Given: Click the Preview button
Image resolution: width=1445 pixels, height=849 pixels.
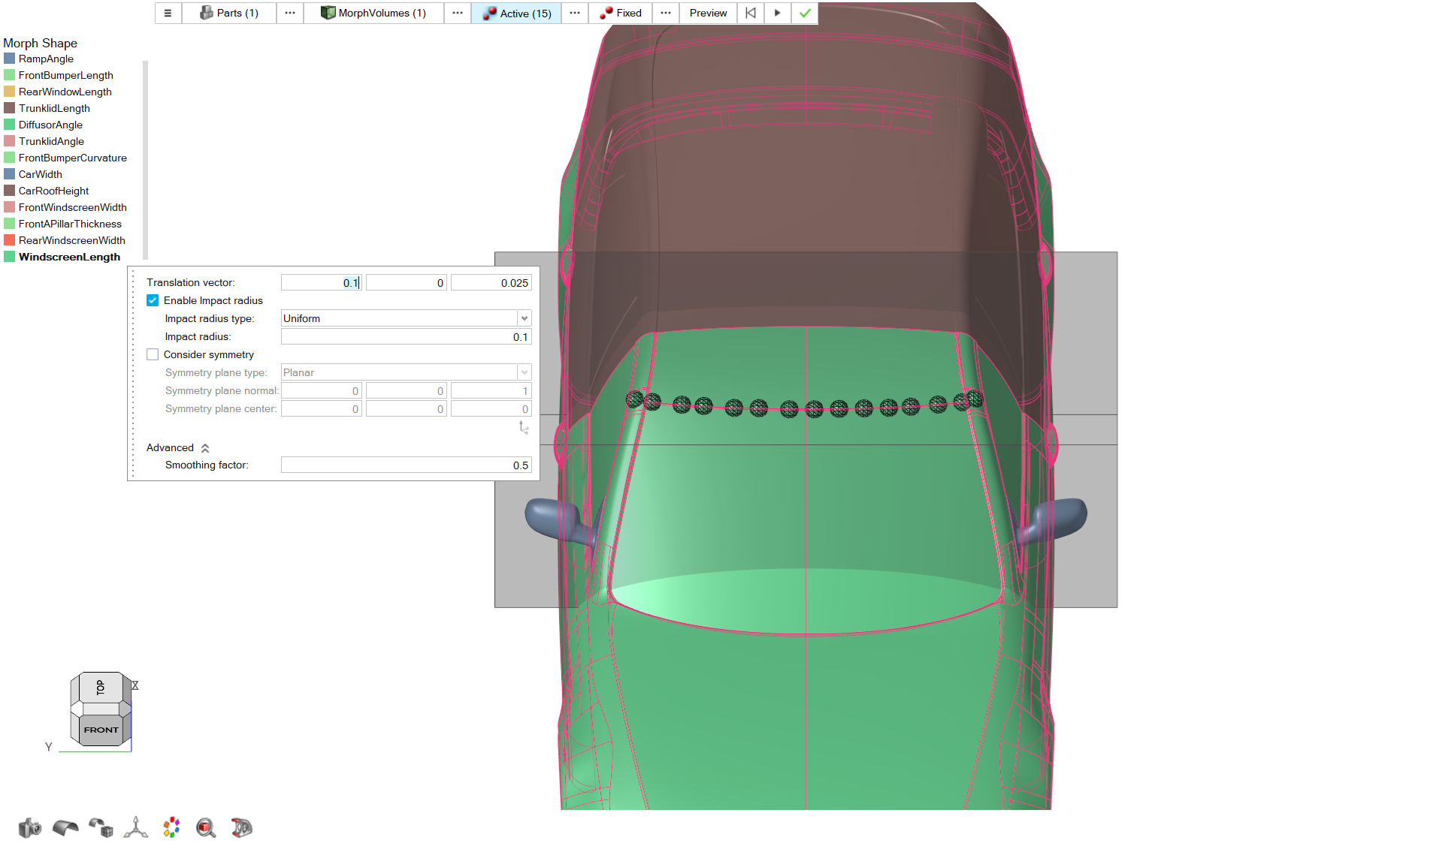Looking at the screenshot, I should click(x=708, y=13).
